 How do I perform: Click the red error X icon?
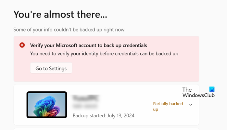pyautogui.click(x=22, y=45)
